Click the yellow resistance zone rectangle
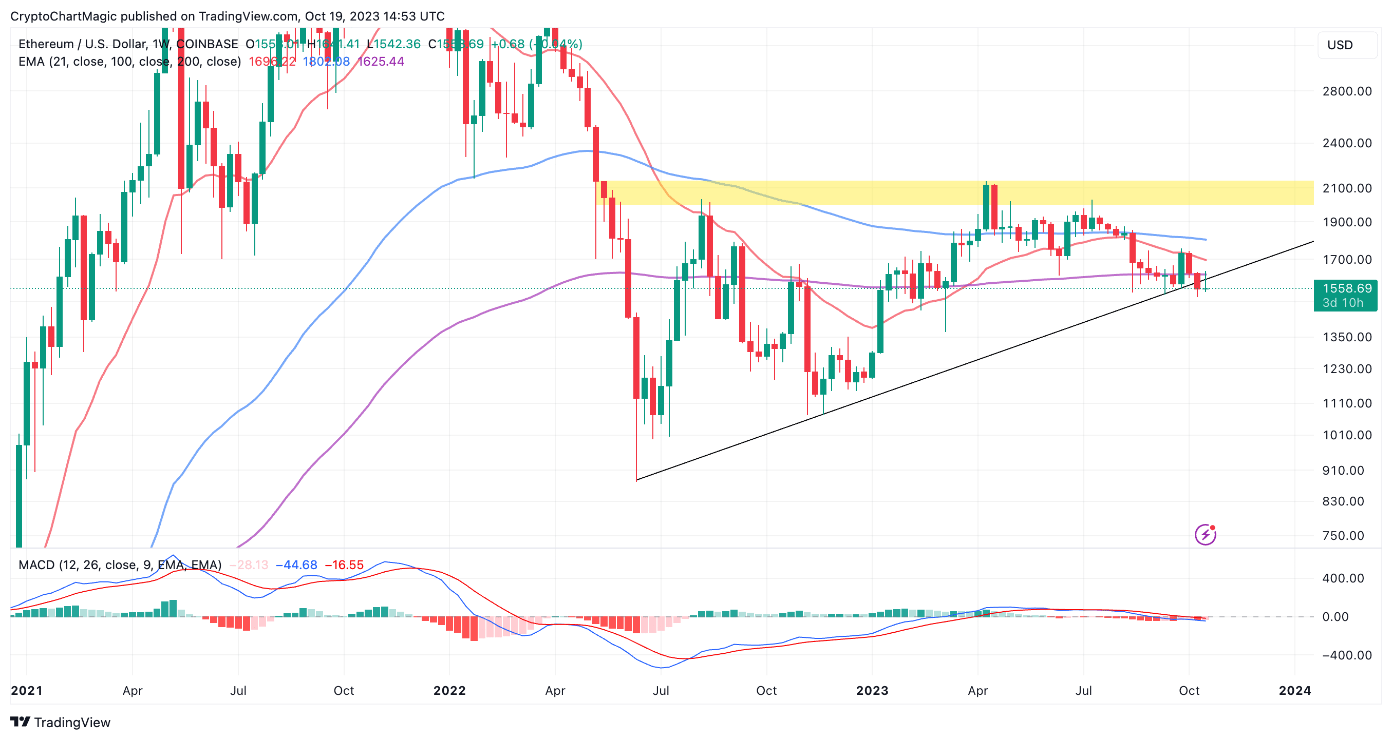The image size is (1392, 740). pos(955,192)
